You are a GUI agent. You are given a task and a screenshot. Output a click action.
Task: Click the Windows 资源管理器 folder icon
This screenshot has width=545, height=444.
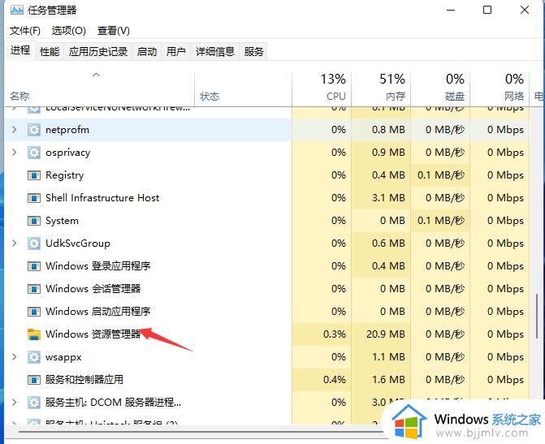point(34,334)
